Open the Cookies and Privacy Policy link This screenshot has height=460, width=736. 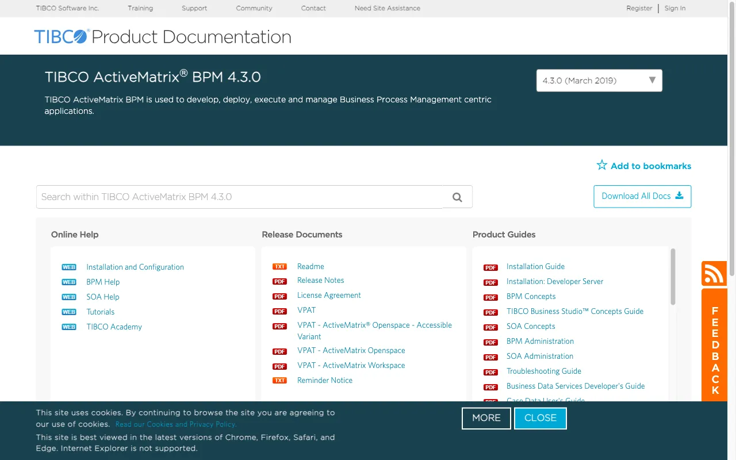[176, 424]
